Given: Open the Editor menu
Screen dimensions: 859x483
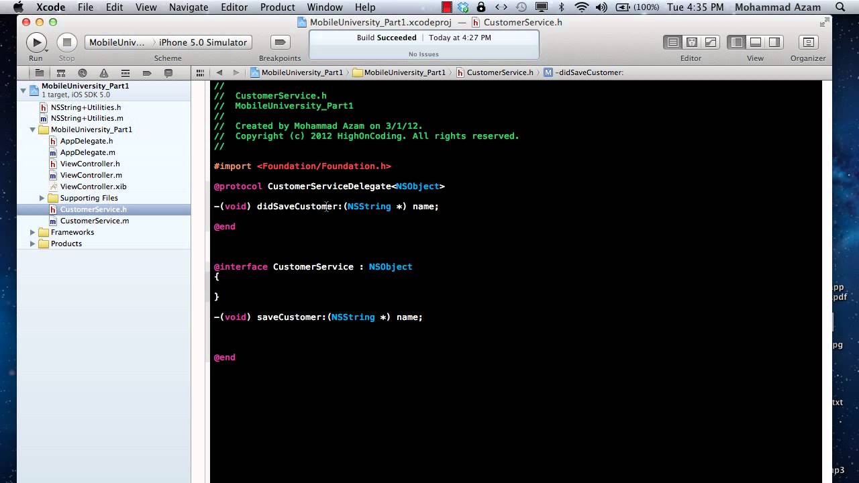Looking at the screenshot, I should coord(234,7).
